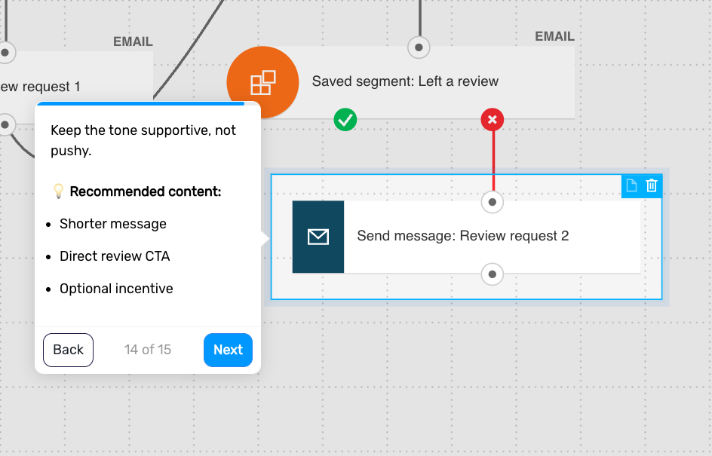Viewport: 712px width, 456px height.
Task: Delete Review request 2 via trash icon
Action: click(x=652, y=185)
